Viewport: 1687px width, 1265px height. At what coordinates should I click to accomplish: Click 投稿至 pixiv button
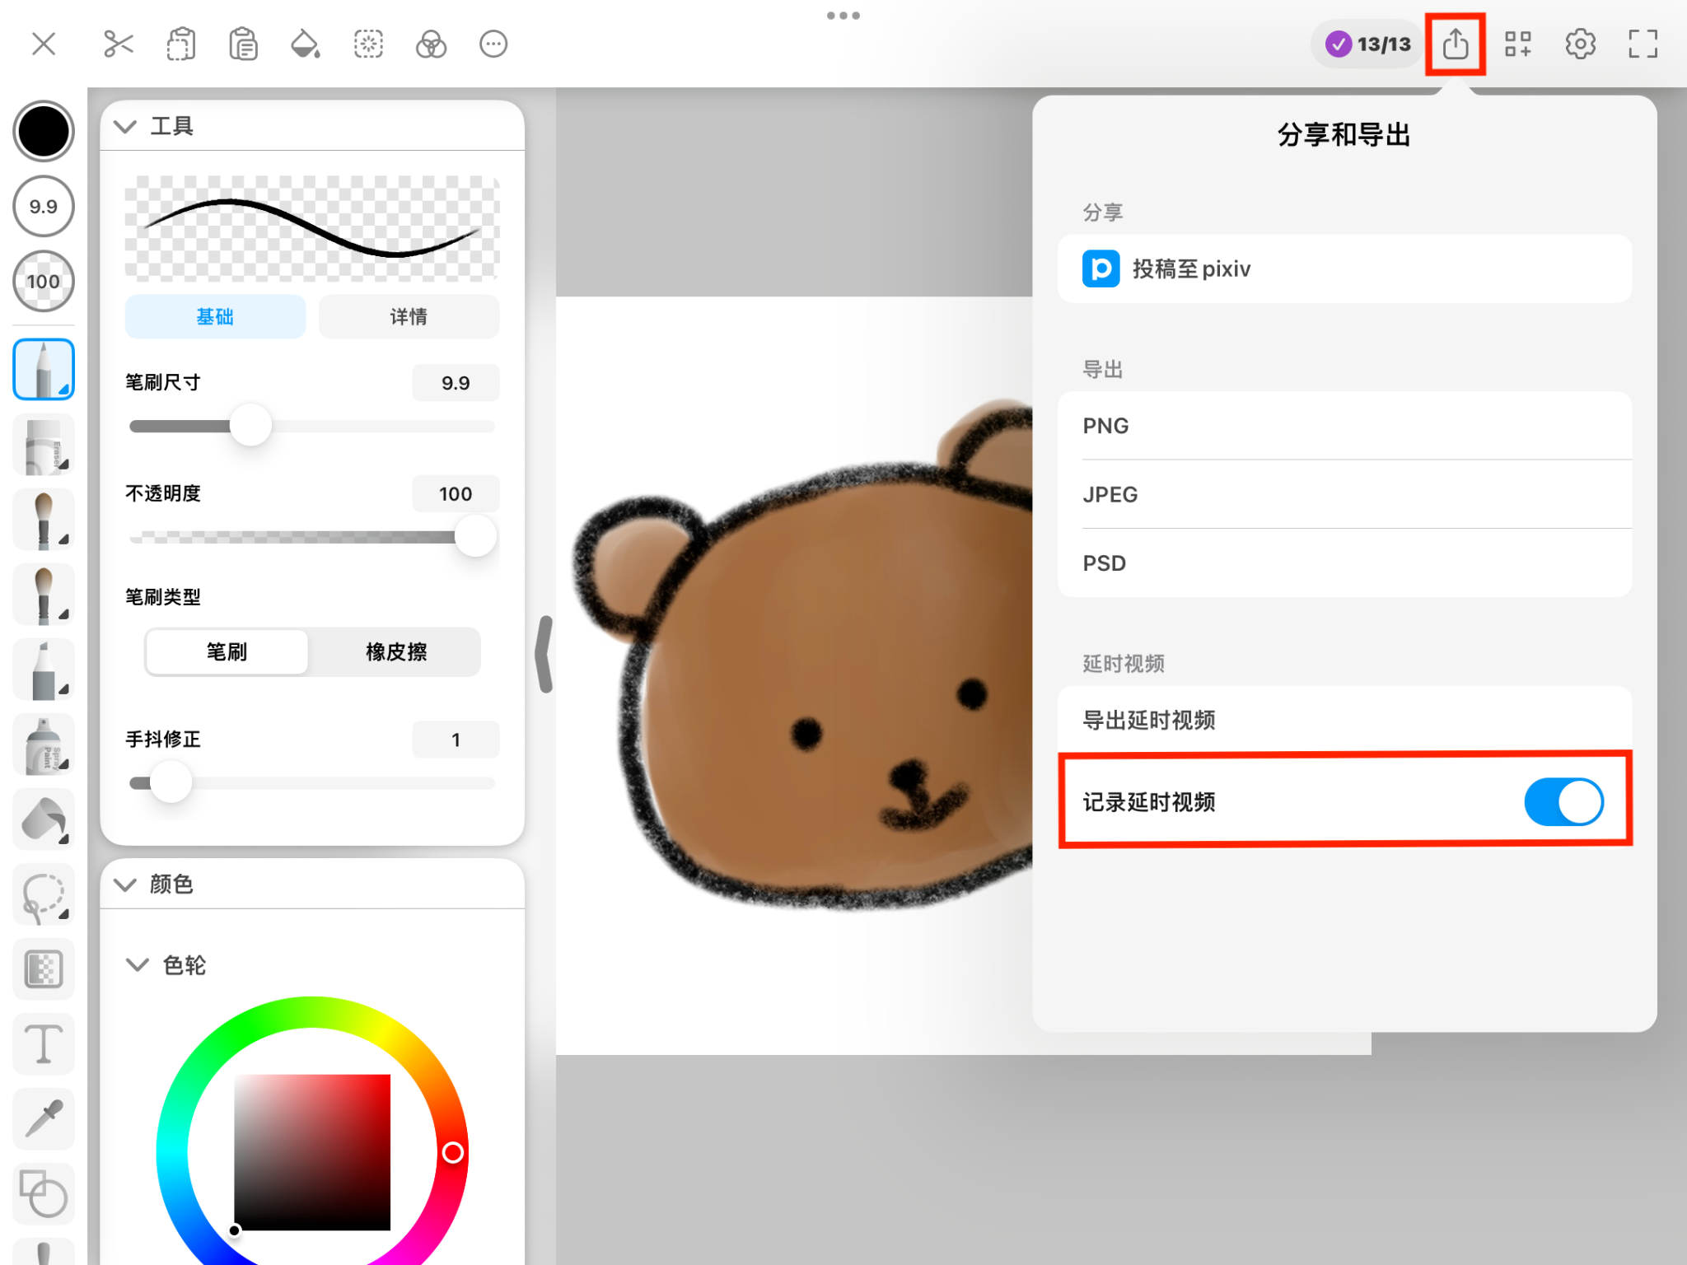[1344, 268]
